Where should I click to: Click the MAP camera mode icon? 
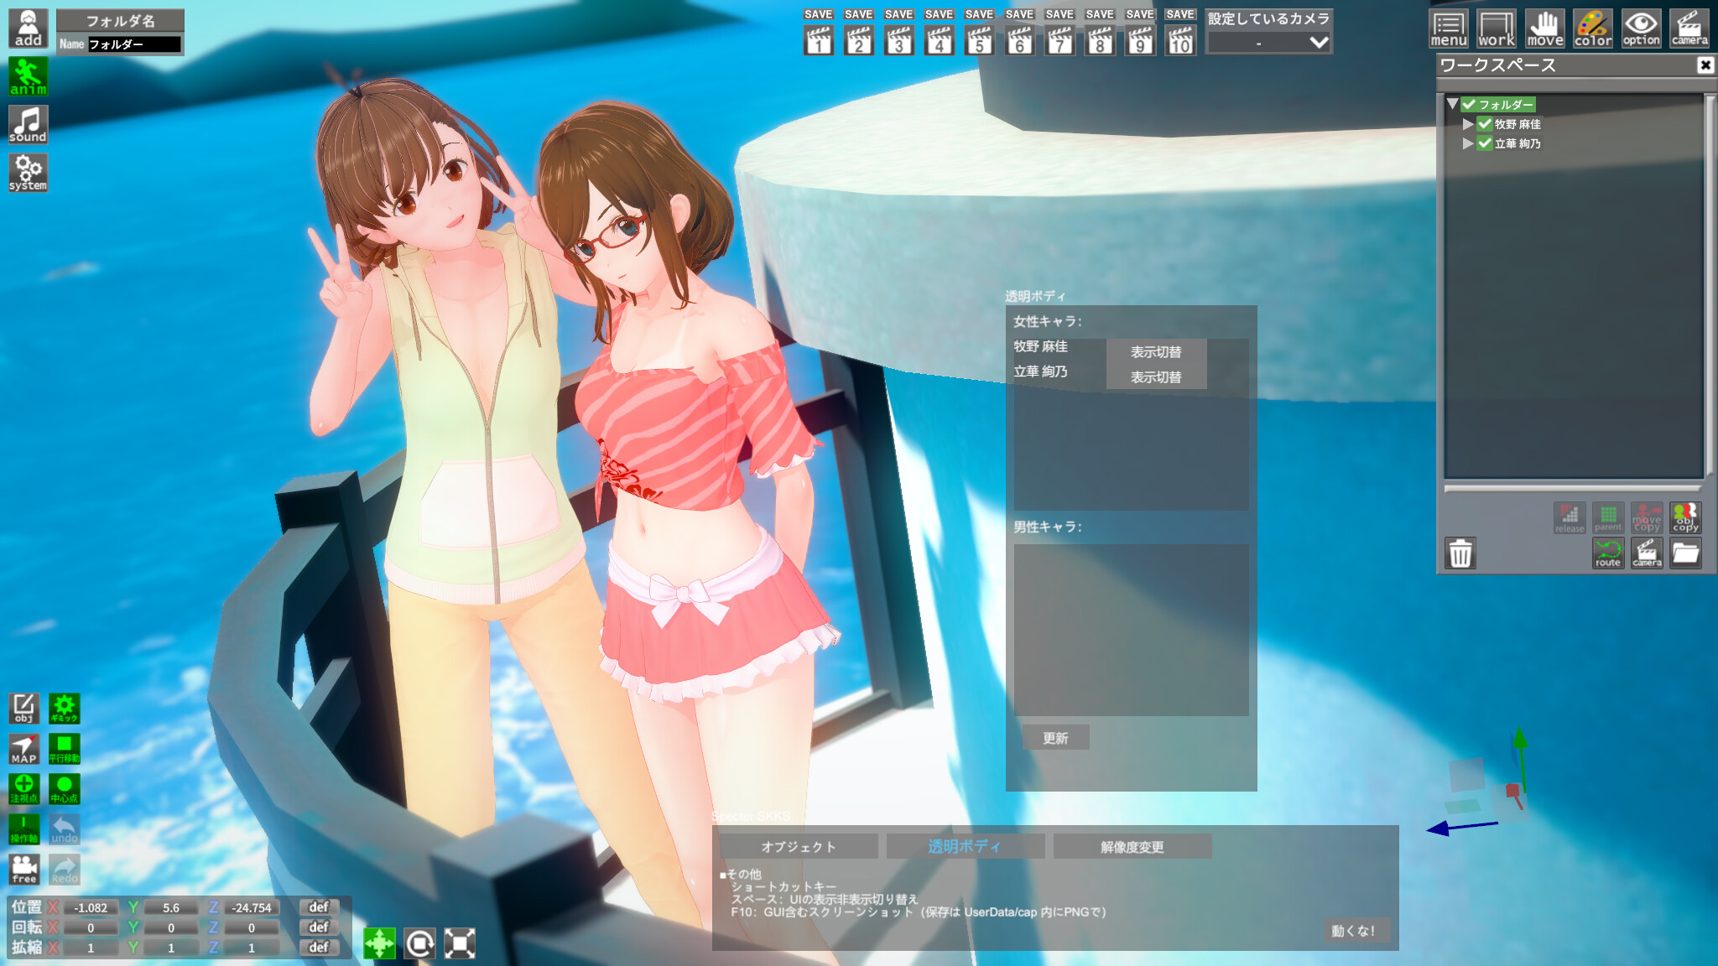pyautogui.click(x=23, y=748)
